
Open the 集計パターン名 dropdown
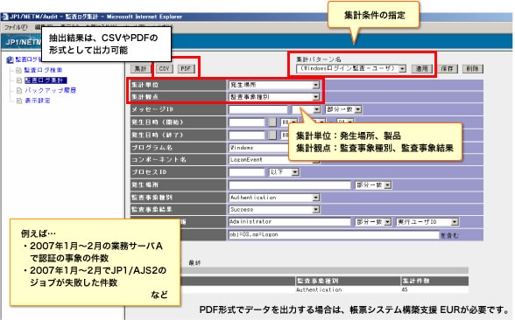pos(351,68)
